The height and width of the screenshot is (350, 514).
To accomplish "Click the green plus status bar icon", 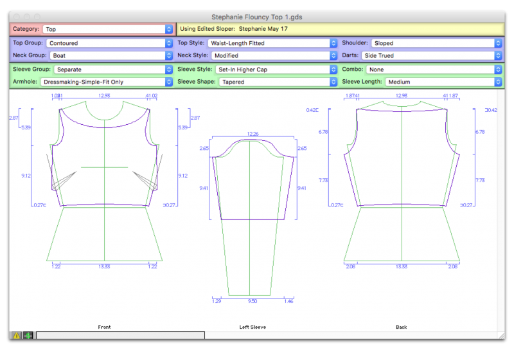I will coord(28,335).
